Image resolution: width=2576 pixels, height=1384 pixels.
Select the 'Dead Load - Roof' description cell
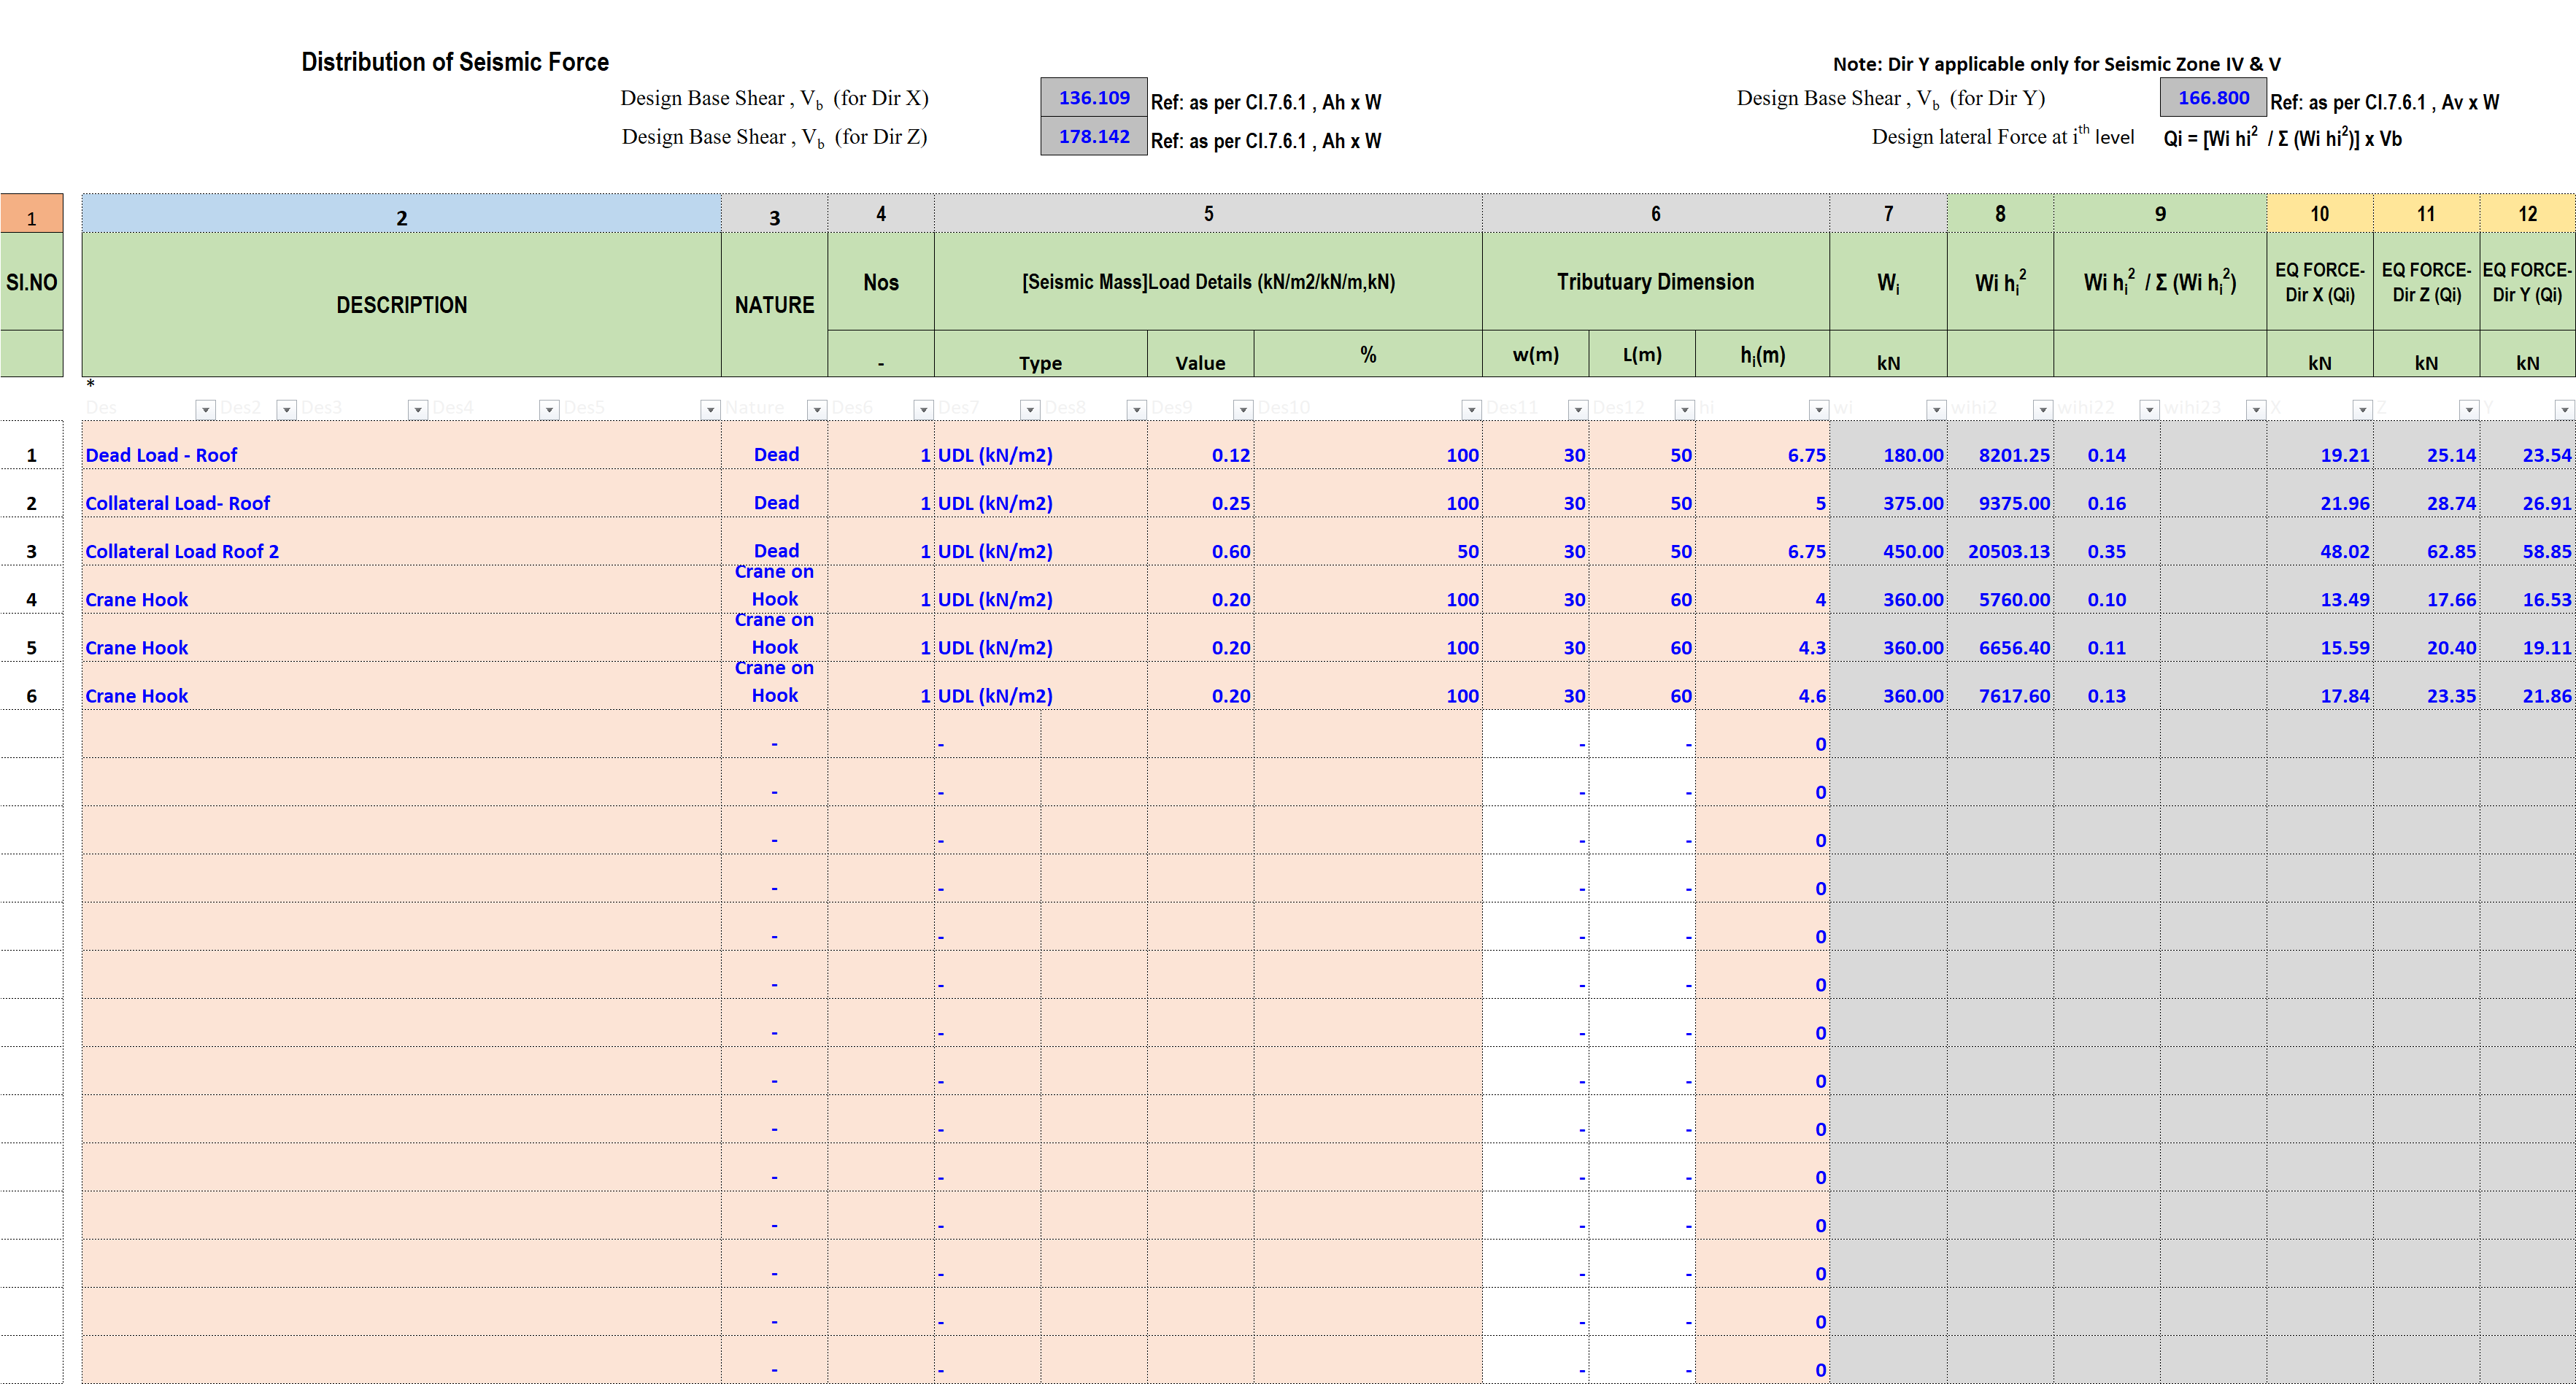(401, 445)
